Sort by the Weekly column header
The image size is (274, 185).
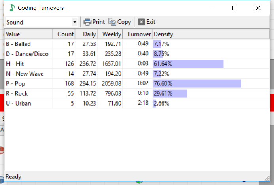pos(110,34)
